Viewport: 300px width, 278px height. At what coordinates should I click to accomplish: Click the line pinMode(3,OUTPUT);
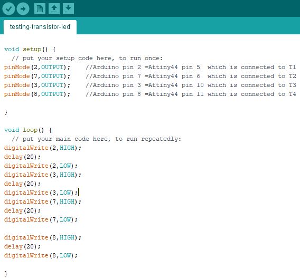(37, 85)
